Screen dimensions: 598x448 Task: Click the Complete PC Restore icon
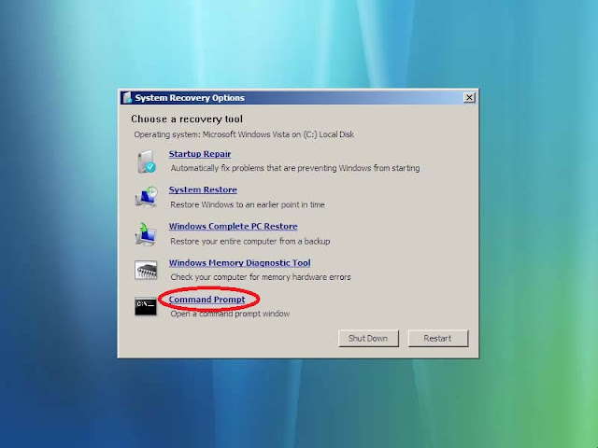146,233
